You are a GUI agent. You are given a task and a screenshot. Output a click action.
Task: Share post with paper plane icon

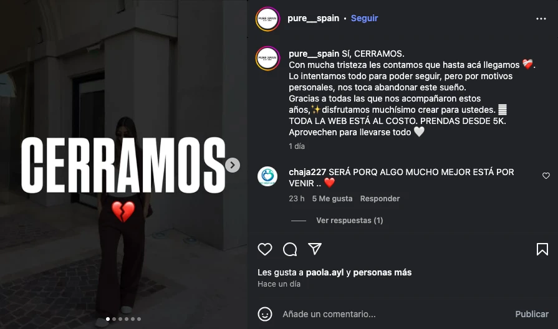[x=315, y=249]
